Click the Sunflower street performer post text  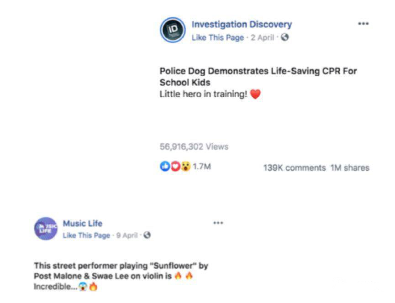(x=121, y=276)
